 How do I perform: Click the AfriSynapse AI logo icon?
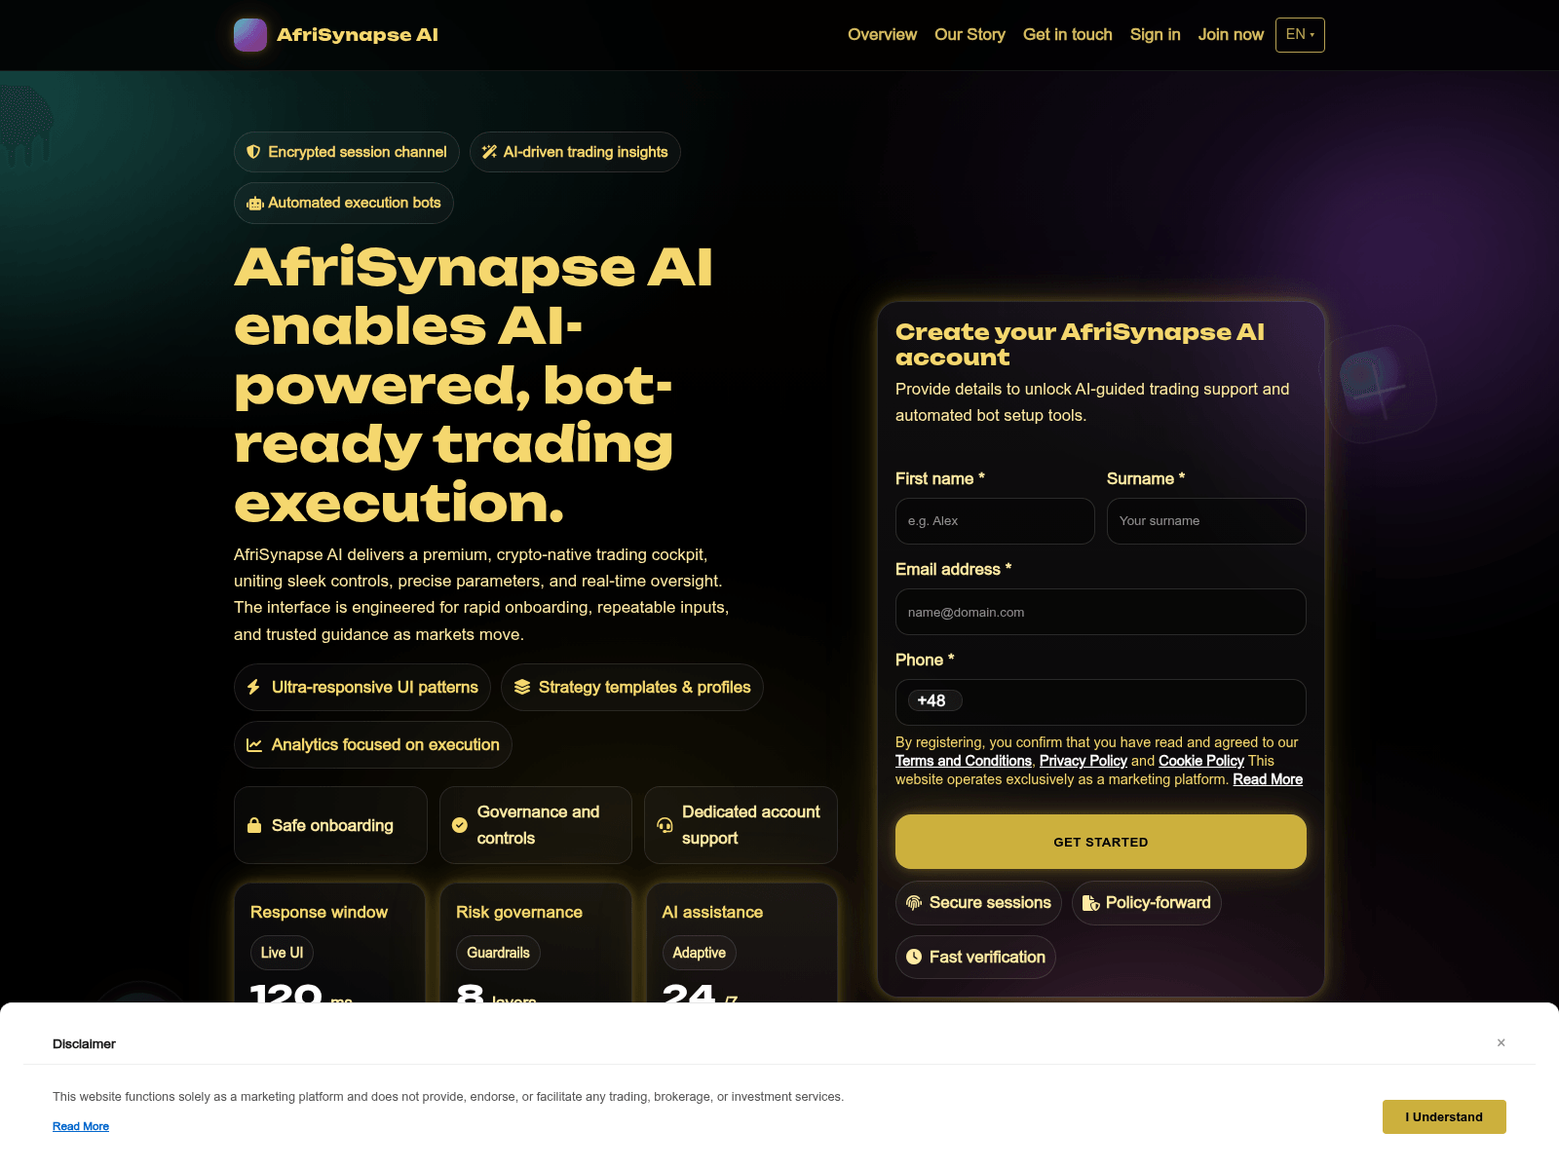pyautogui.click(x=250, y=35)
